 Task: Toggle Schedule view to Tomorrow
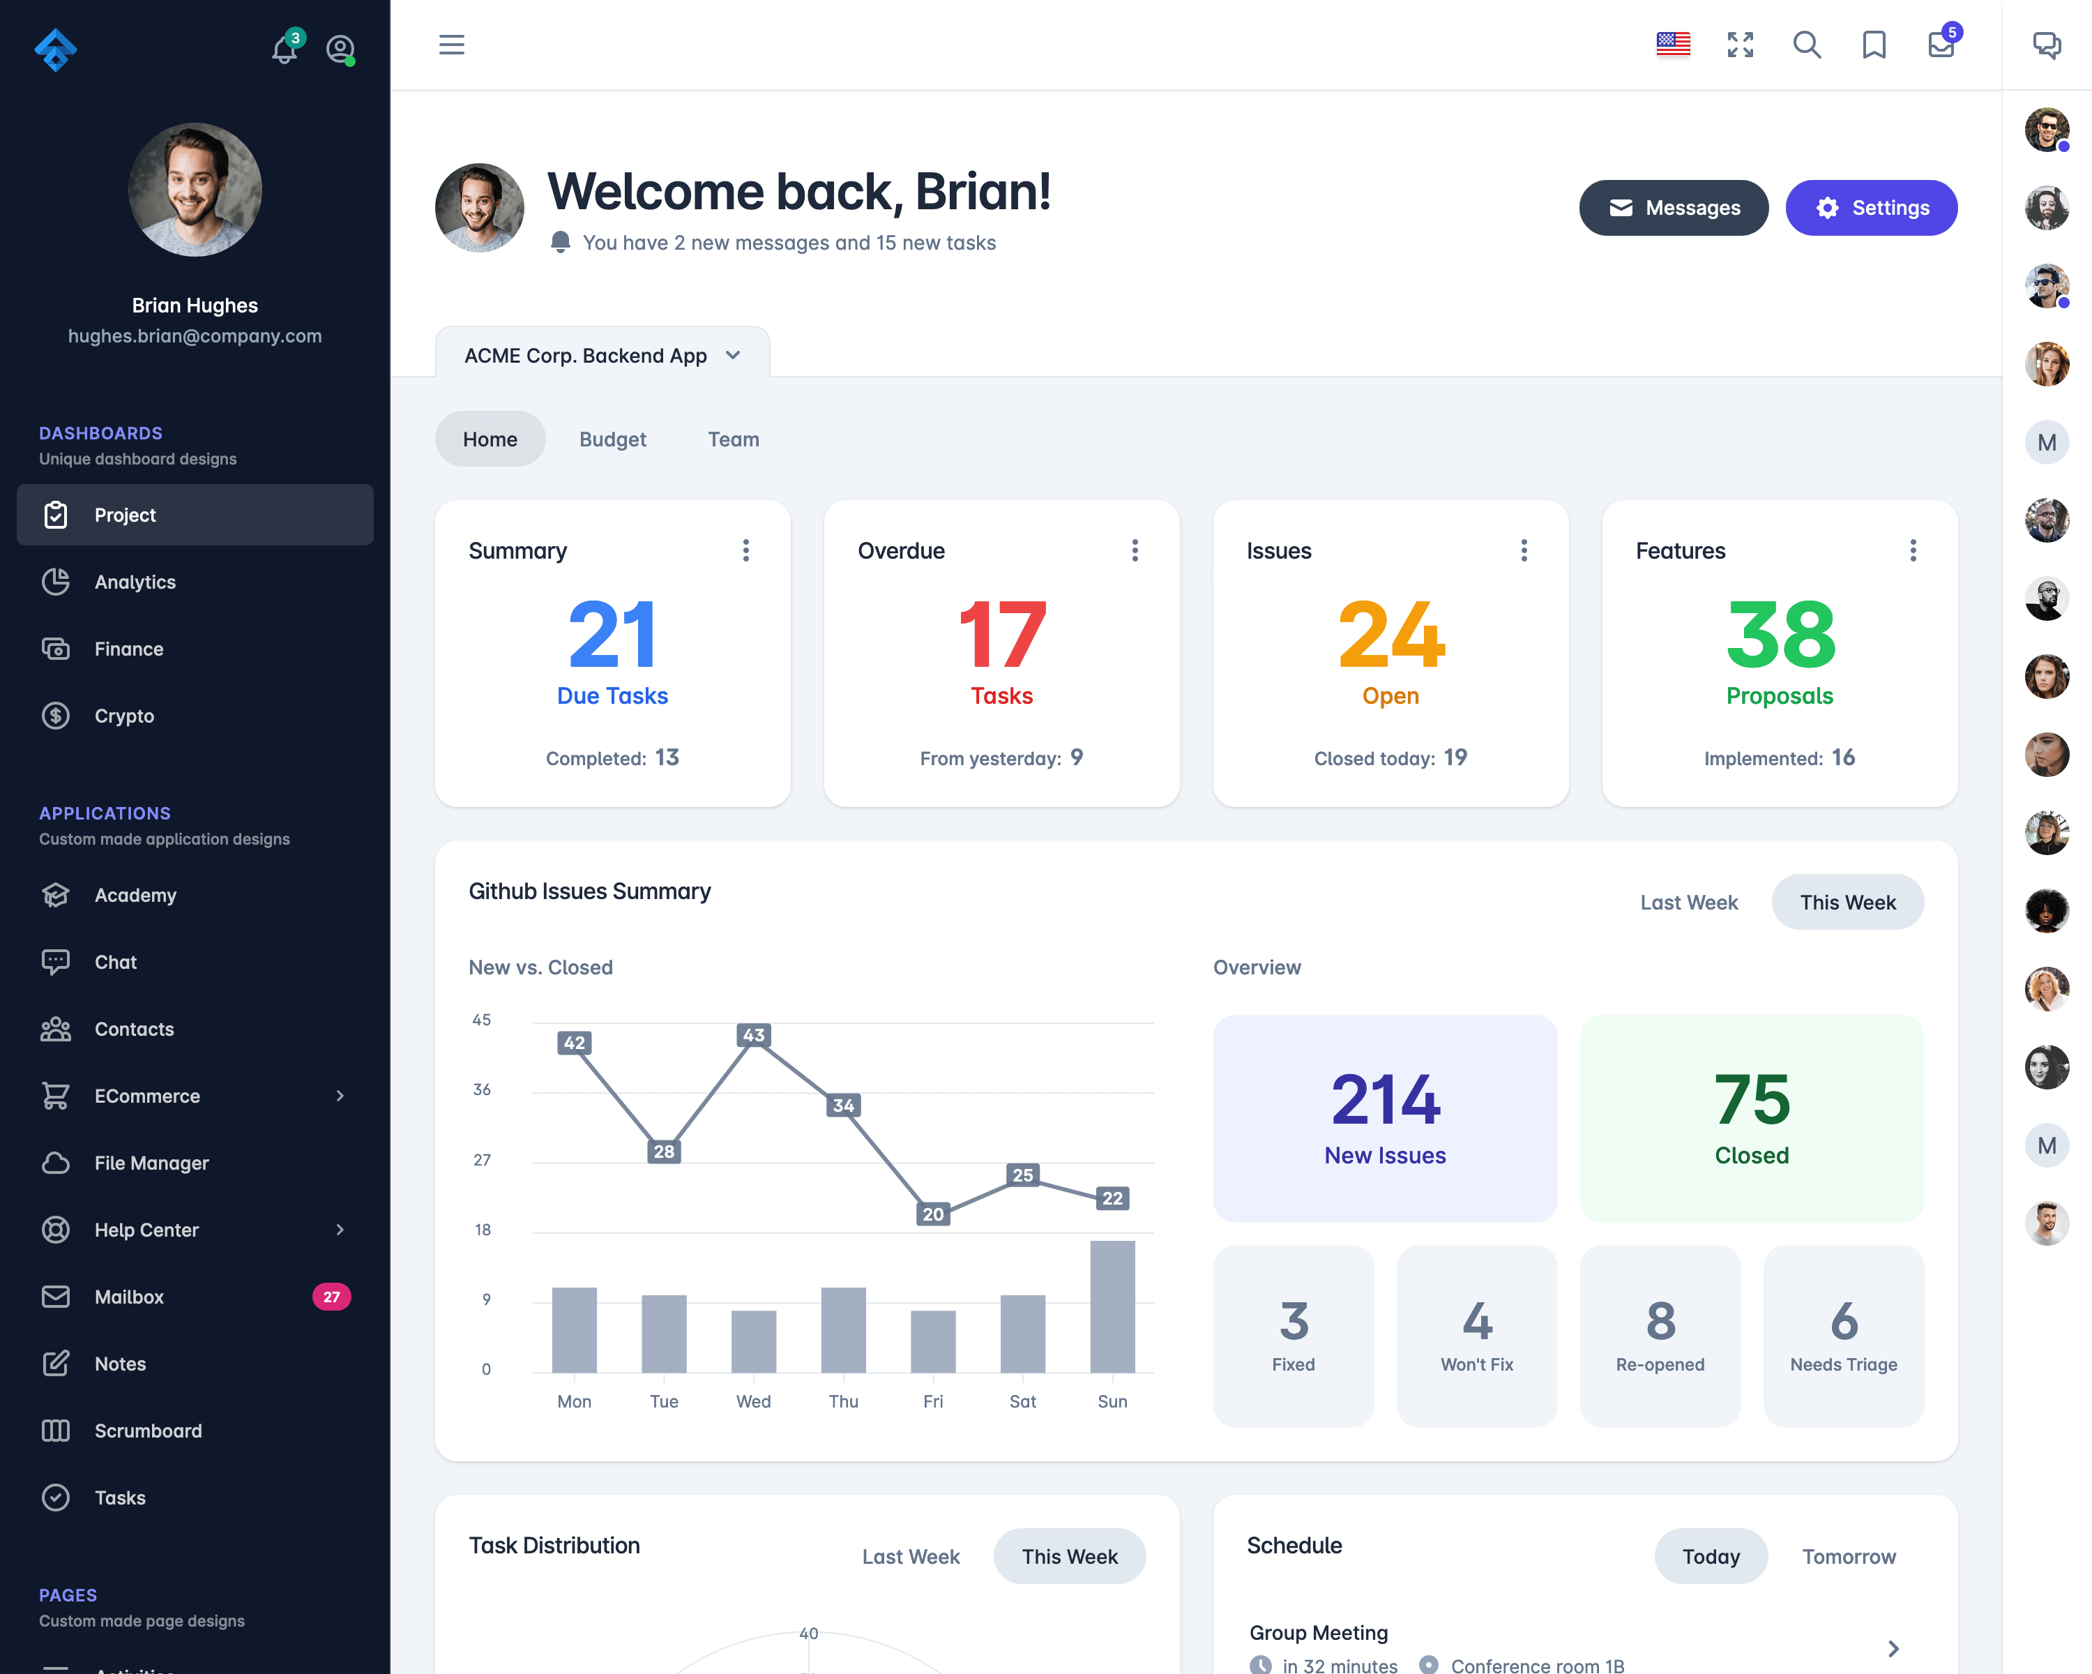click(1848, 1556)
